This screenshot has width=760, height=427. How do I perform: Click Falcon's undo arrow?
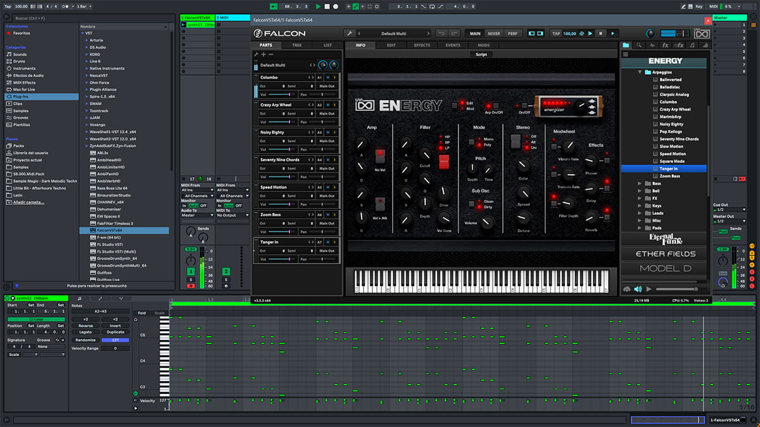441,34
